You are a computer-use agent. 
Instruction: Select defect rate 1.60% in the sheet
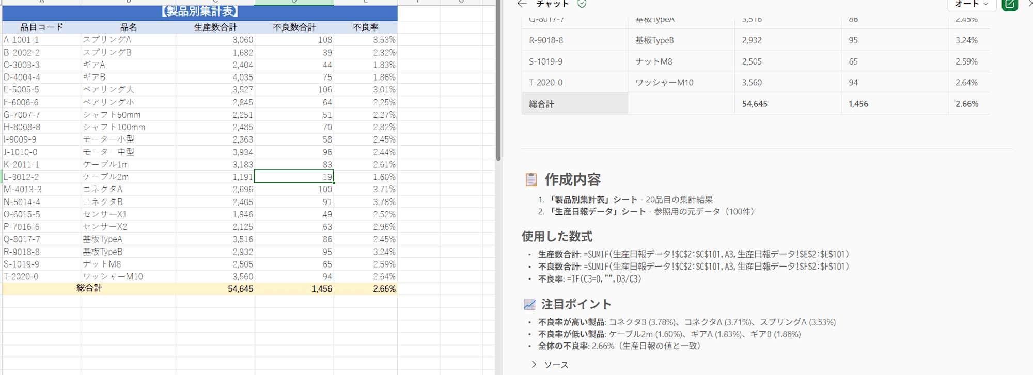click(x=366, y=177)
